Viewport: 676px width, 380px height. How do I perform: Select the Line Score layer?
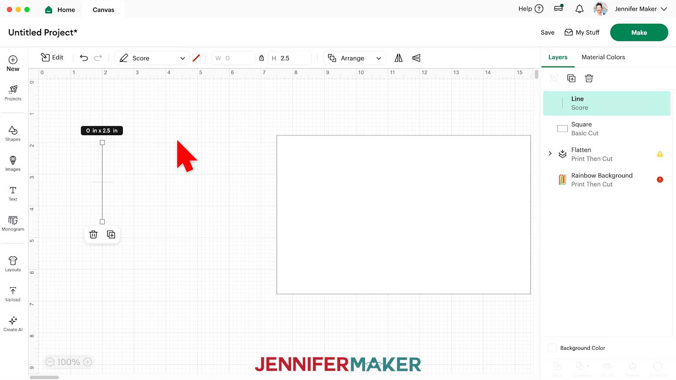[x=607, y=103]
